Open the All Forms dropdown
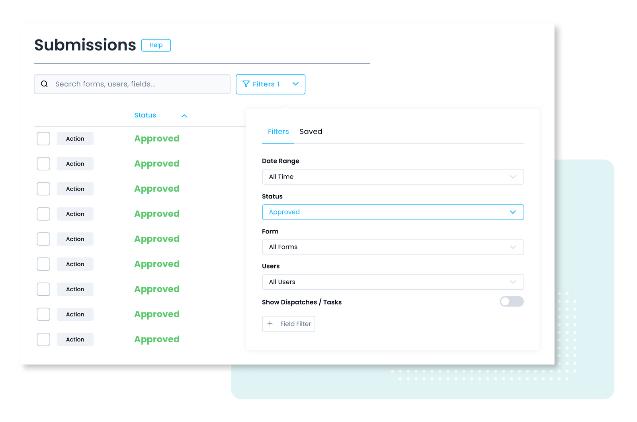 393,247
